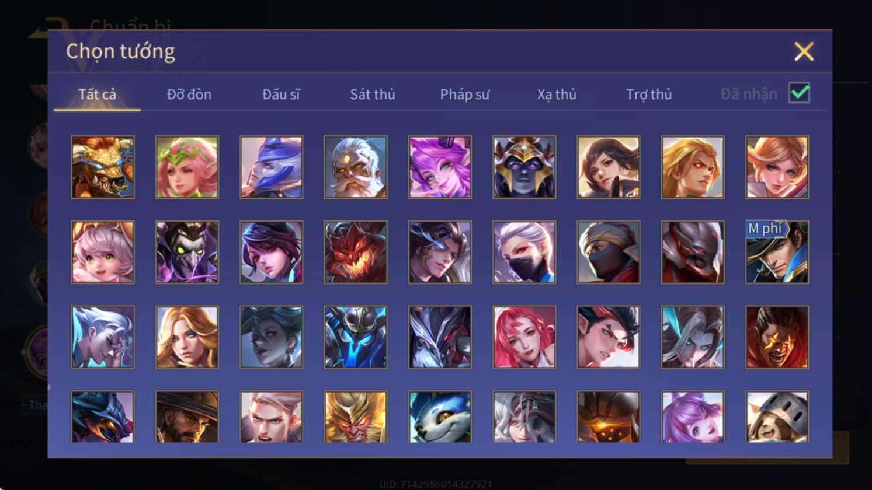Select the red demon face hero
The height and width of the screenshot is (490, 872).
click(x=356, y=252)
